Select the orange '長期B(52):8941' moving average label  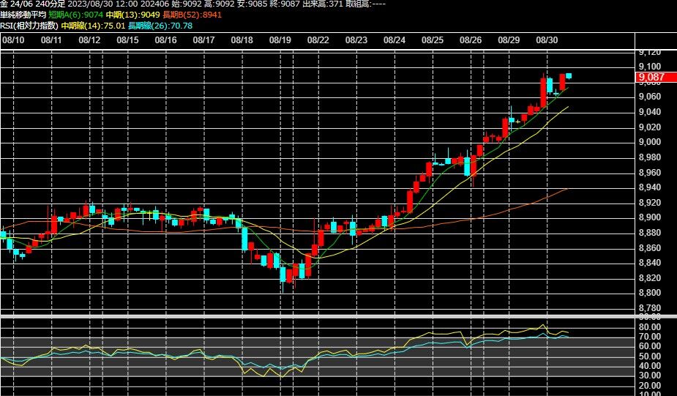[x=192, y=15]
